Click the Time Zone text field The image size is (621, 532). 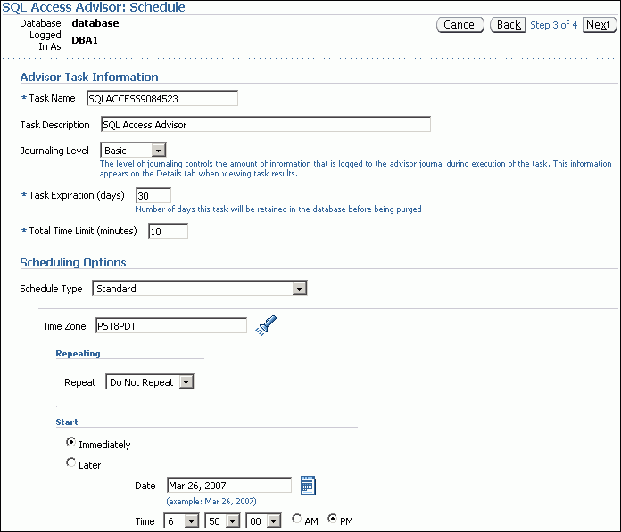[x=170, y=326]
